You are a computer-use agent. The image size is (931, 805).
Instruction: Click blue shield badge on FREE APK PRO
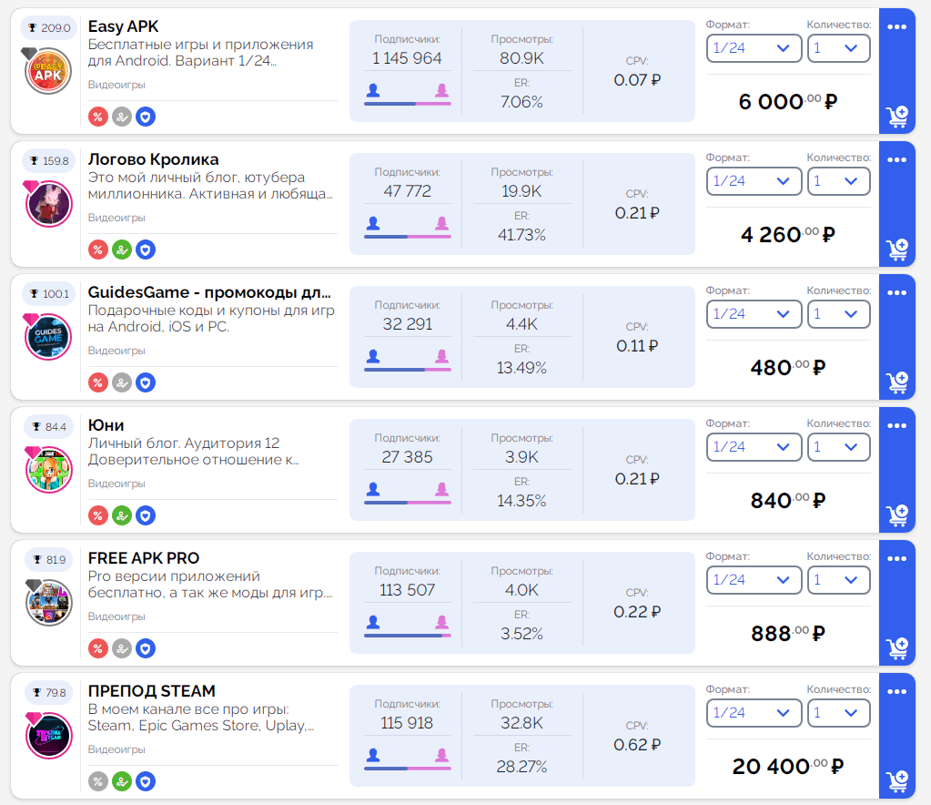pos(146,648)
